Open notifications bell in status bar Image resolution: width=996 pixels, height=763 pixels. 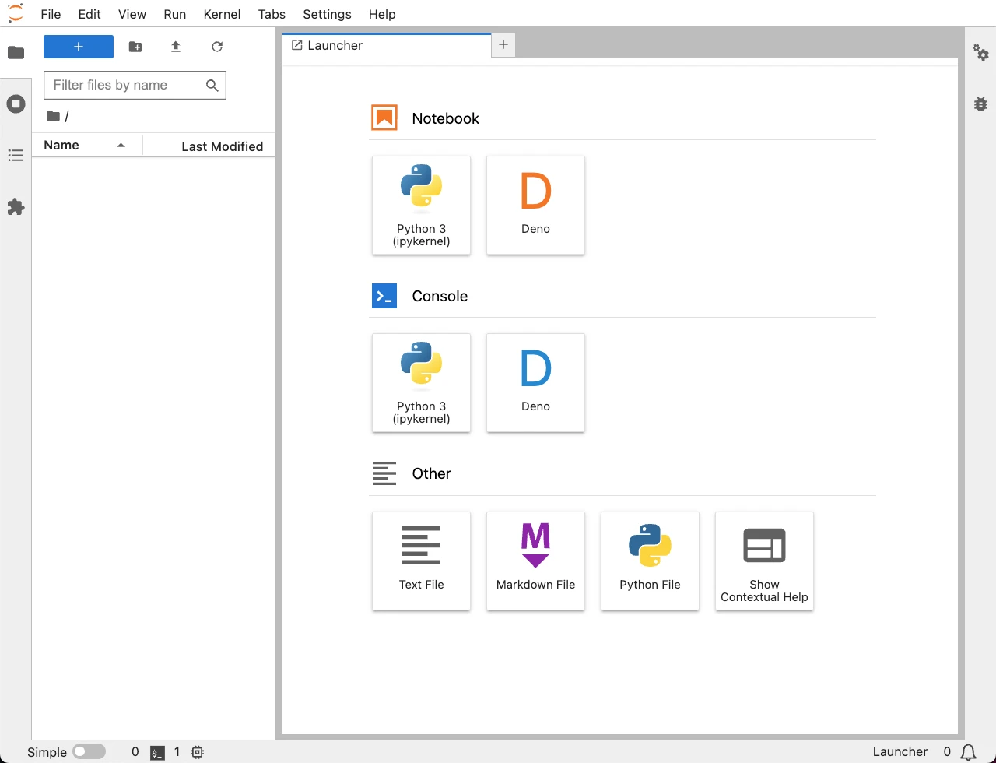pos(969,752)
